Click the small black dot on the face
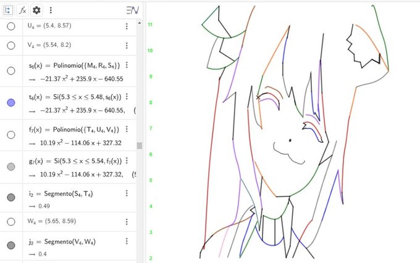Image resolution: width=420 pixels, height=263 pixels. click(290, 140)
